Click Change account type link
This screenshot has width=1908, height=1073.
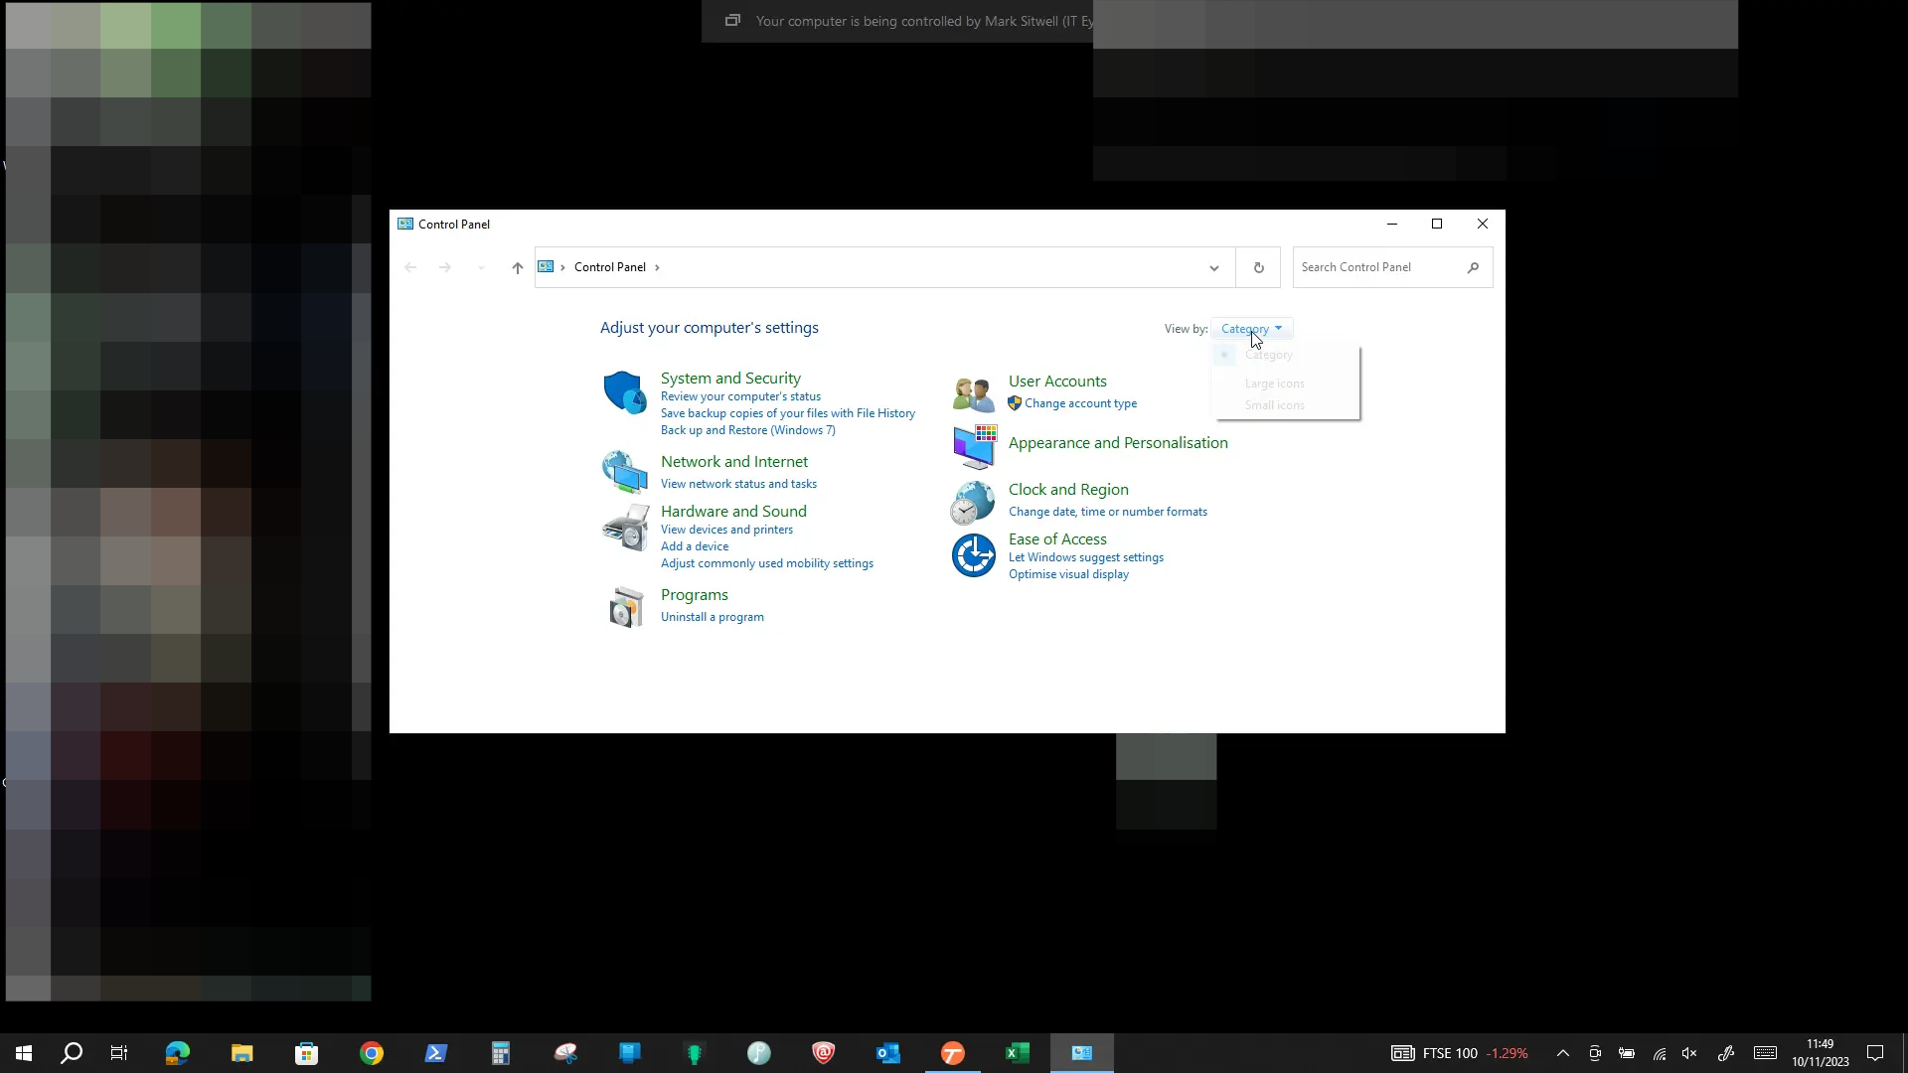(1080, 403)
